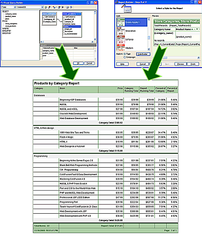The width and height of the screenshot is (202, 239).
Task: Click the diagram pane scroll-down arrow
Action: [x=95, y=39]
